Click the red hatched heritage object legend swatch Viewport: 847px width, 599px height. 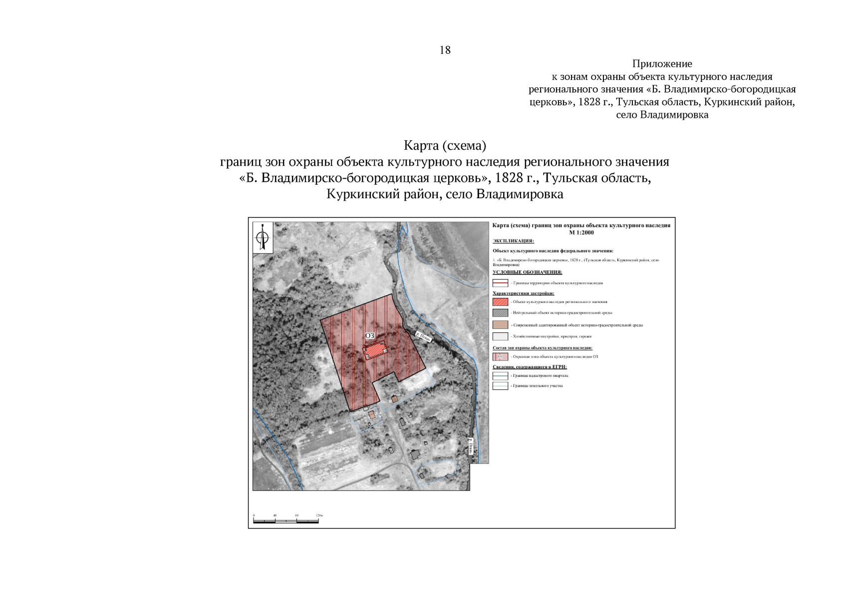click(x=500, y=302)
